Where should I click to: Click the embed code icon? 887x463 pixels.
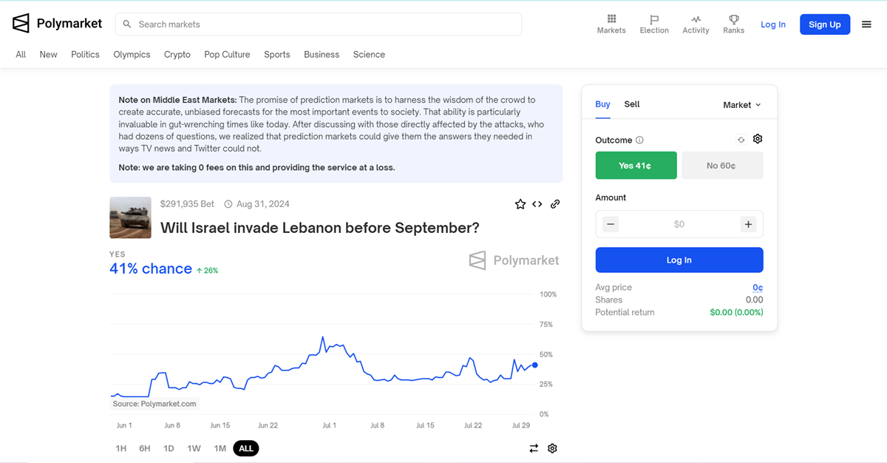(537, 204)
